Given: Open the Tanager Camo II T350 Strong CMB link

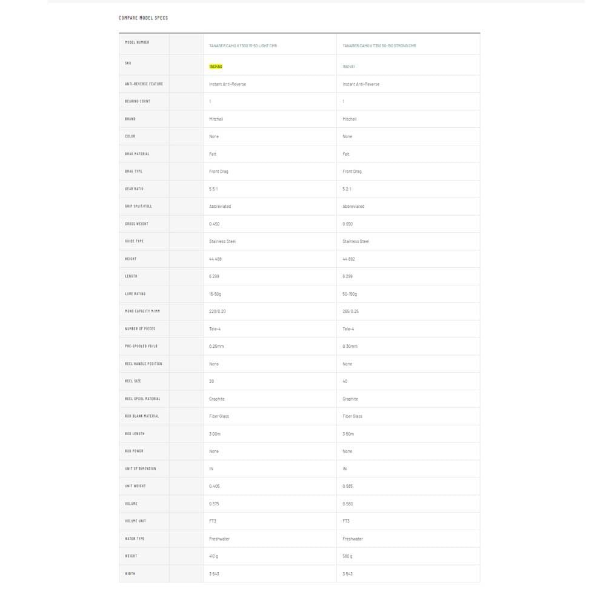Looking at the screenshot, I should (x=379, y=45).
